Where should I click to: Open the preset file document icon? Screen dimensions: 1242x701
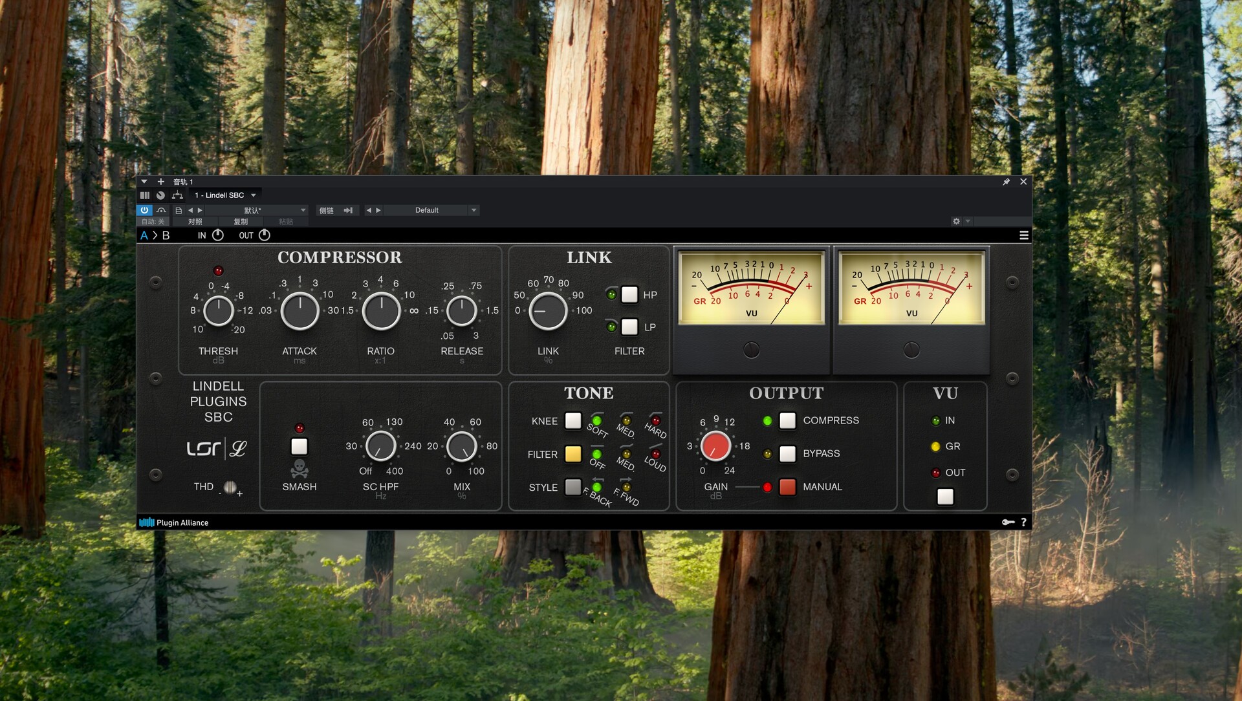(179, 210)
